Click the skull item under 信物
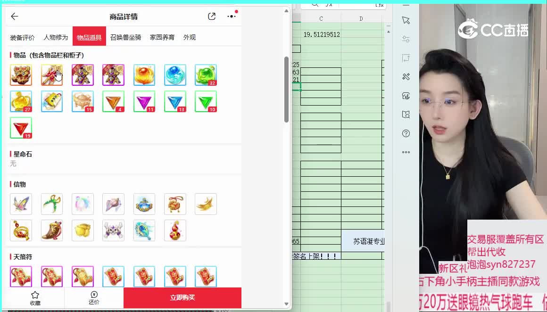Screen dimensions: 547x312 [x=113, y=230]
